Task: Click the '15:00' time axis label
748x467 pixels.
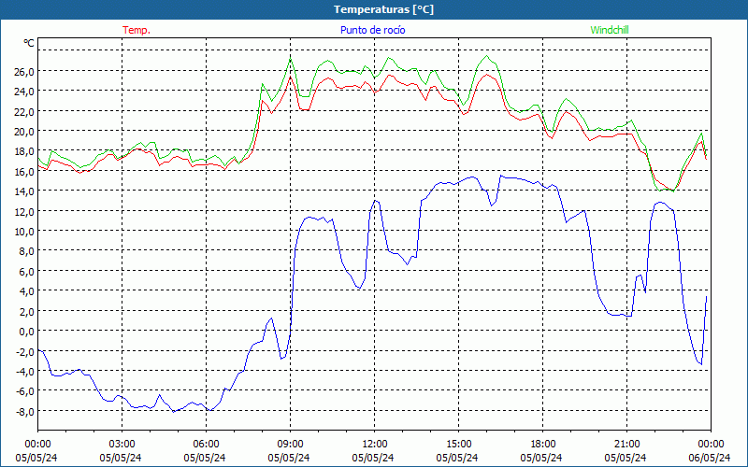Action: click(x=458, y=444)
